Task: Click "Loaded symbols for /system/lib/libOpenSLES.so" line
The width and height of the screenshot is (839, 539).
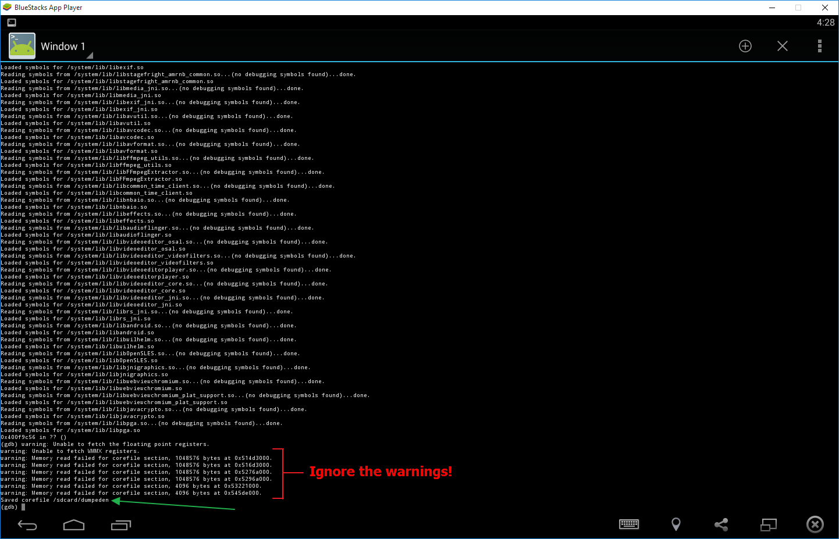Action: tap(79, 360)
